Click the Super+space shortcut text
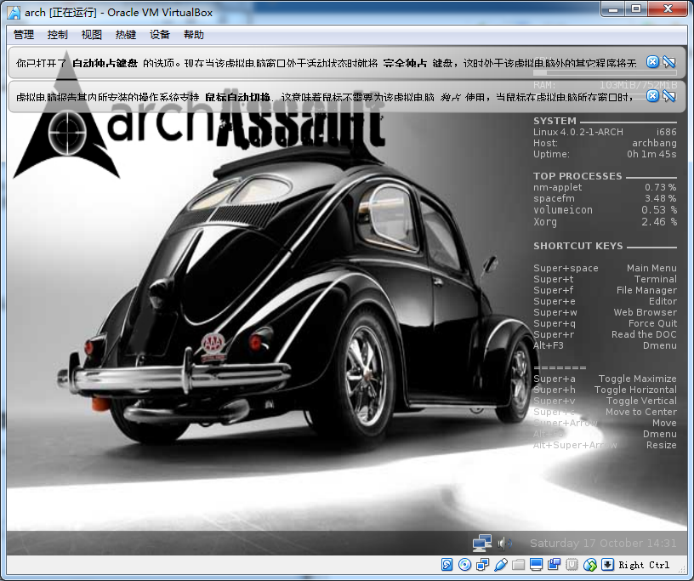 click(x=566, y=268)
